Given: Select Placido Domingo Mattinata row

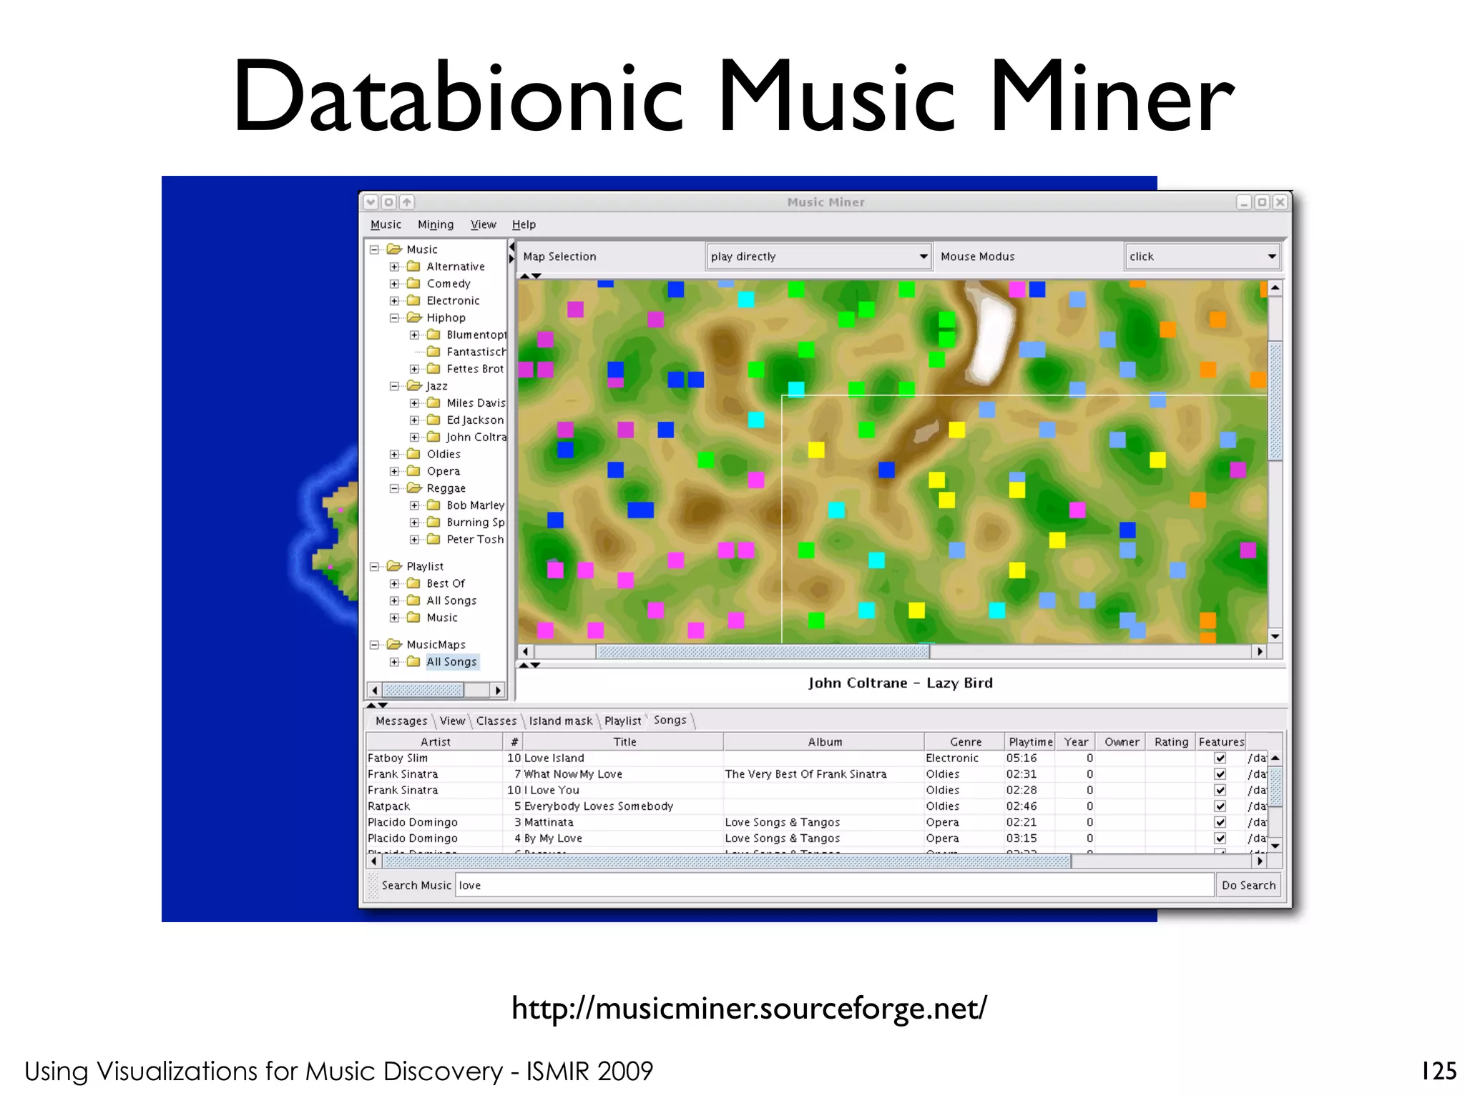Looking at the screenshot, I should 817,822.
